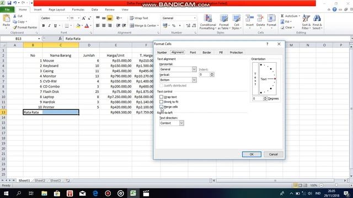The image size is (353, 198).
Task: Open Conditional Formatting menu
Action: pyautogui.click(x=208, y=22)
